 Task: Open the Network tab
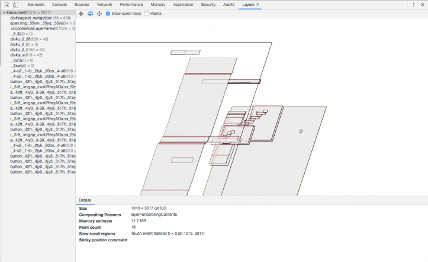pos(104,4)
